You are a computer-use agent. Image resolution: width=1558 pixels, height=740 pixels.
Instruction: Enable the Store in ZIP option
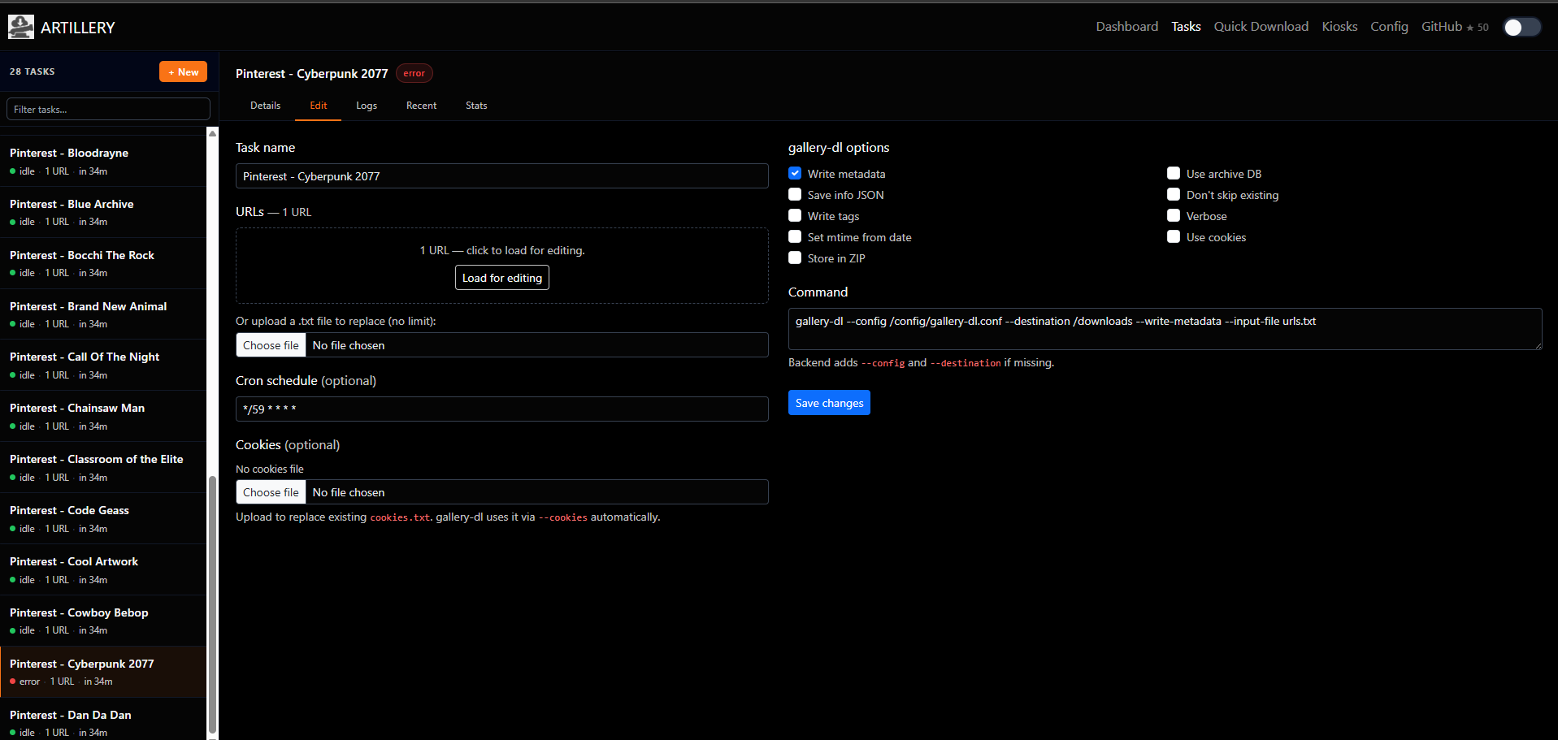point(795,257)
